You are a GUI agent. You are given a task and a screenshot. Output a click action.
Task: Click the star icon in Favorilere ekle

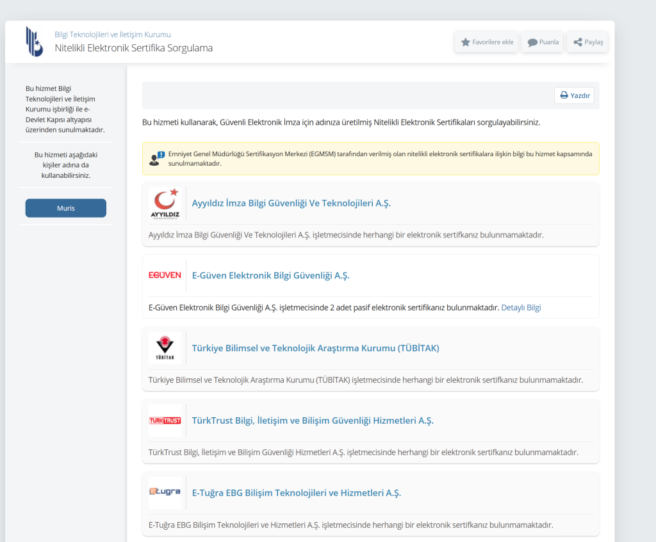pyautogui.click(x=466, y=42)
